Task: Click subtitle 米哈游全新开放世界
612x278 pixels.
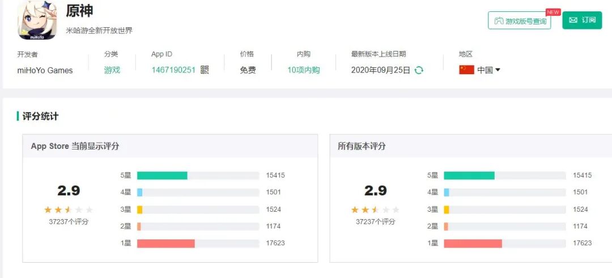Action: [x=99, y=31]
